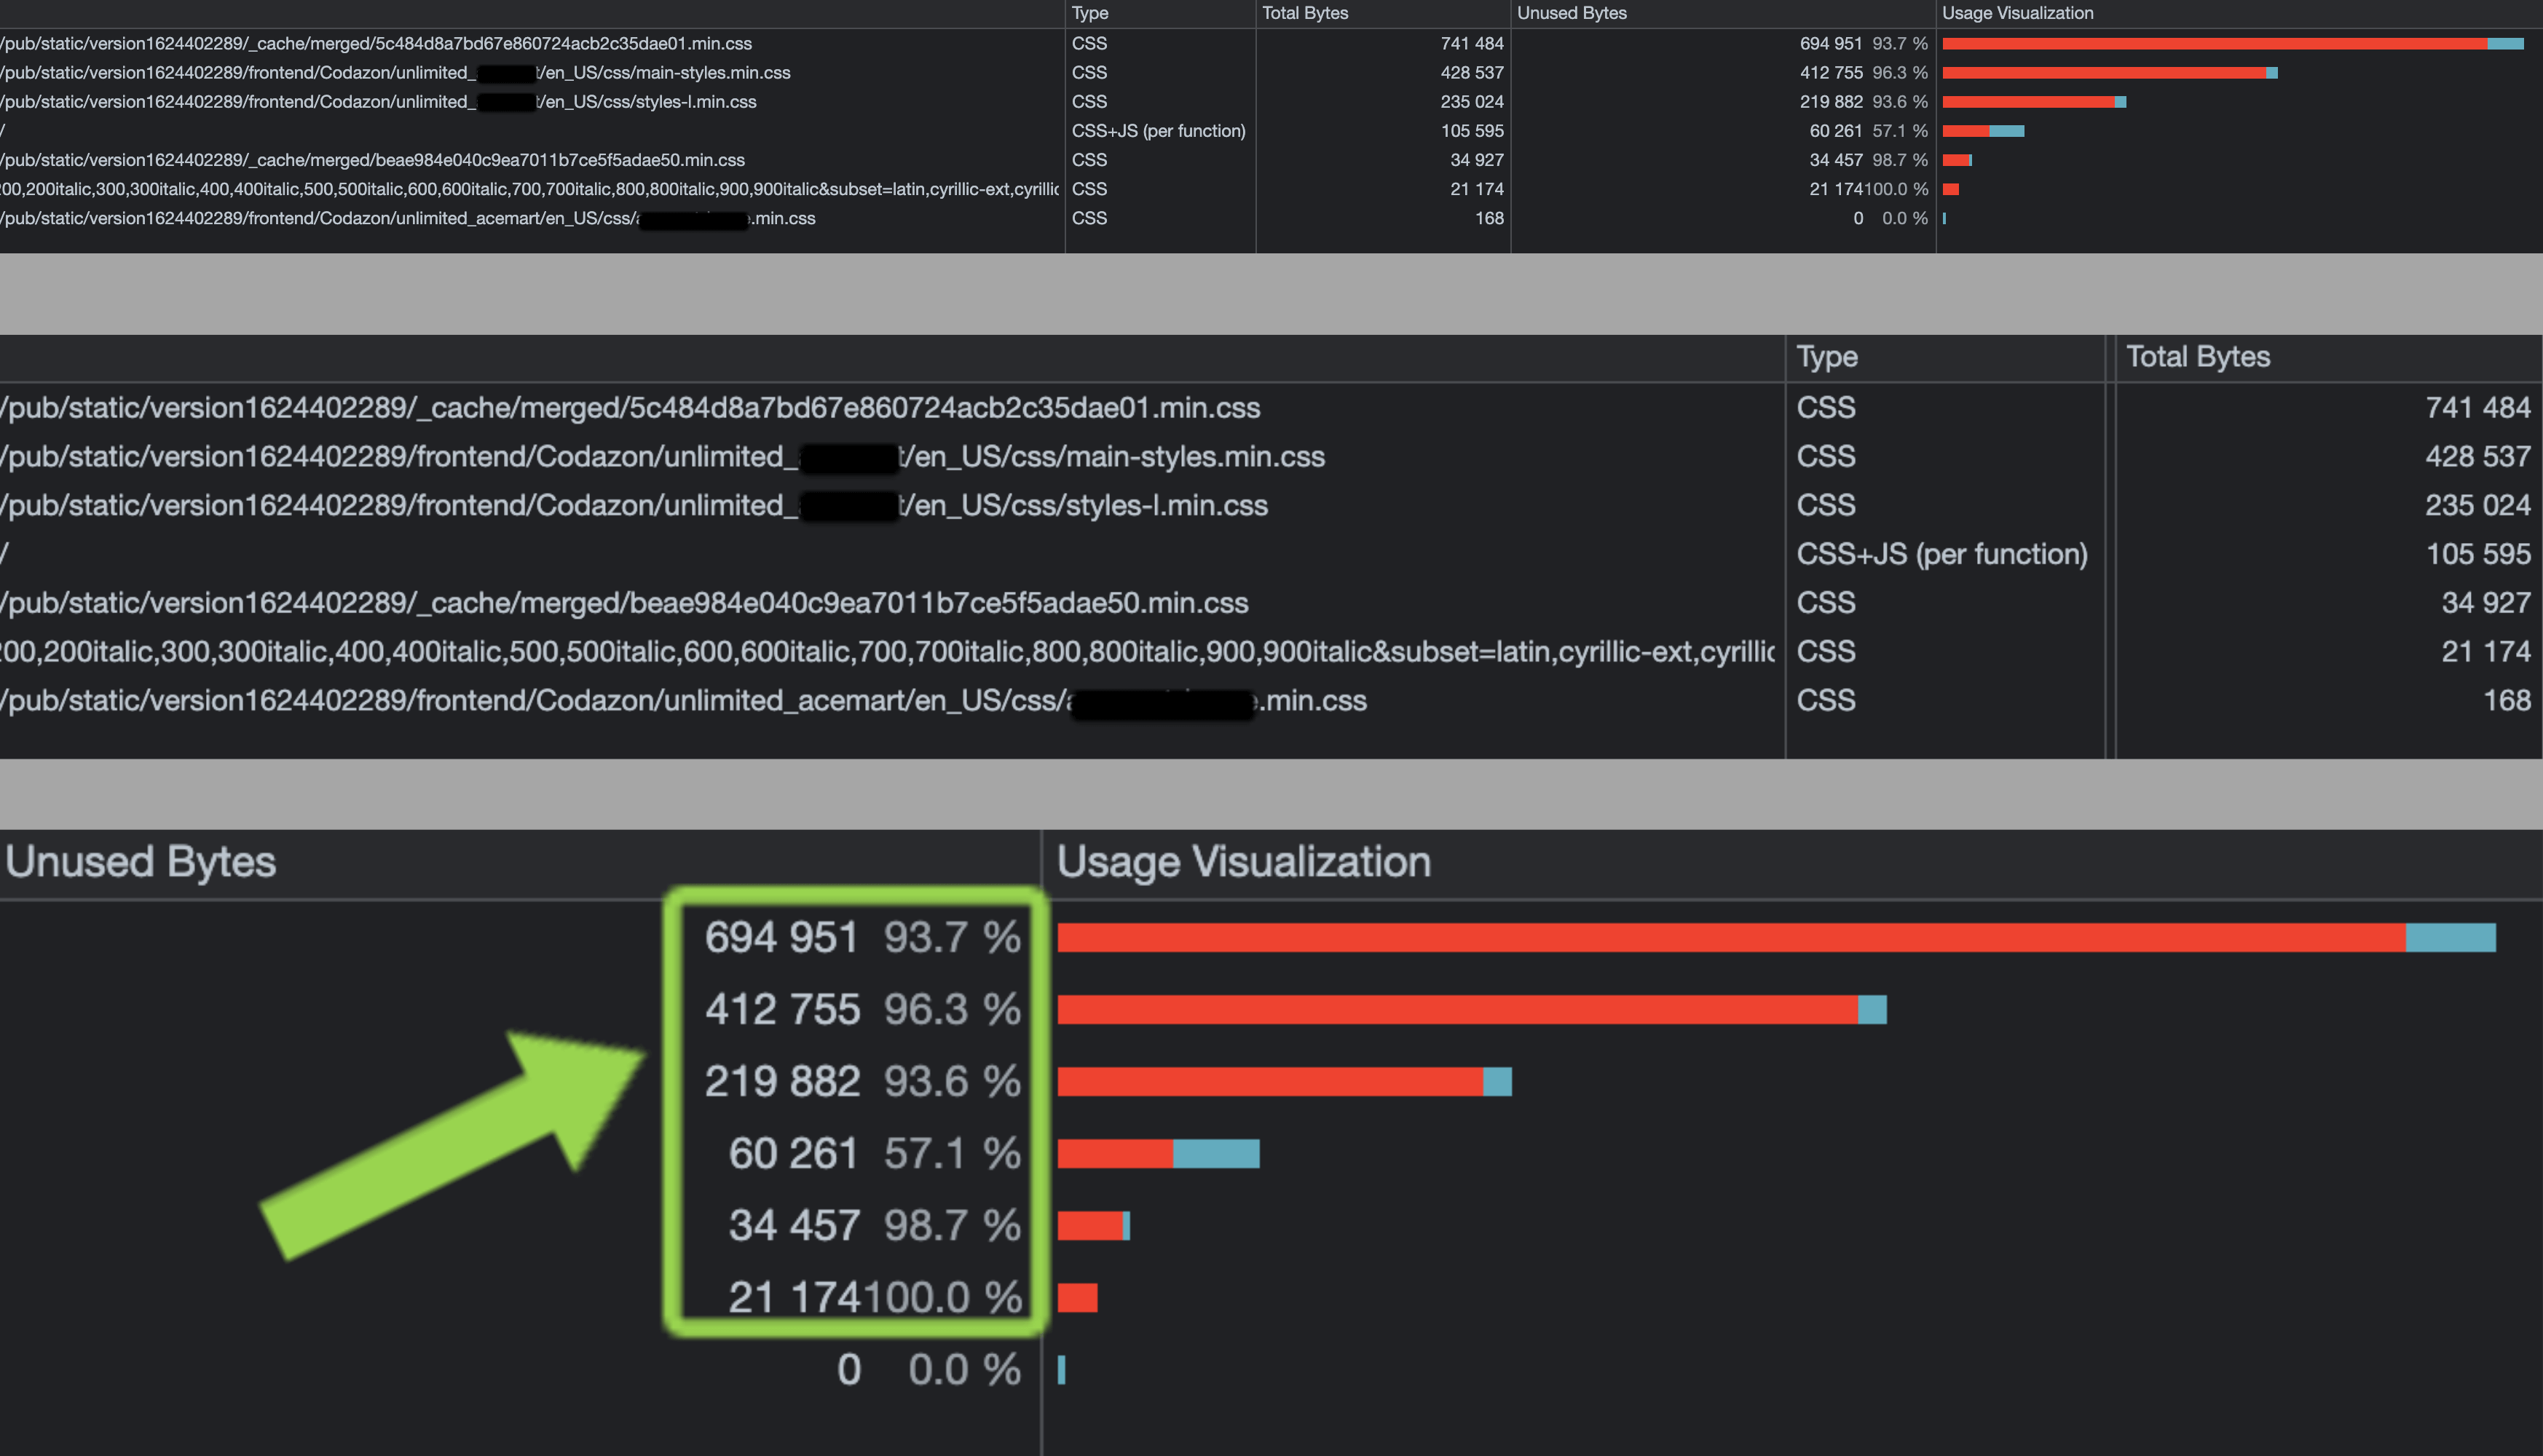The height and width of the screenshot is (1456, 2543).
Task: Click the 694 951 unused bytes figure
Action: (x=782, y=938)
